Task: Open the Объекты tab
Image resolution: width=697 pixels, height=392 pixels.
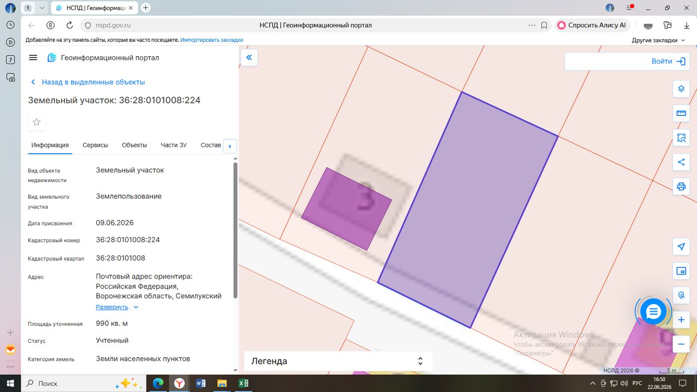Action: coord(134,145)
